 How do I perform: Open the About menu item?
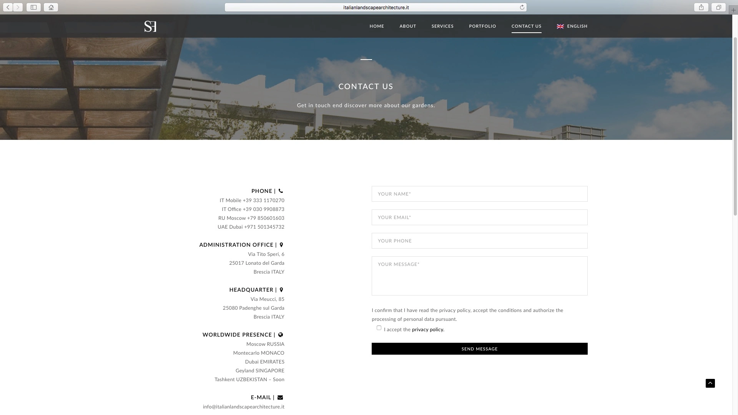pos(408,26)
